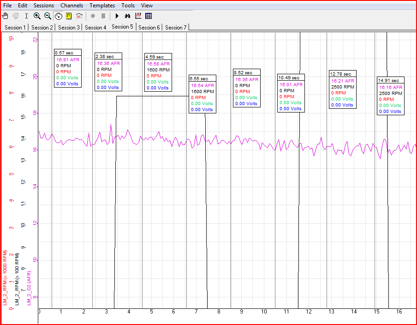Click the greyed-out hand tool icon

tap(16, 16)
